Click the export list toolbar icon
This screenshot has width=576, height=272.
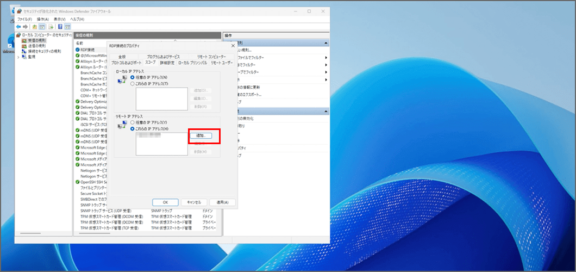tap(51, 26)
